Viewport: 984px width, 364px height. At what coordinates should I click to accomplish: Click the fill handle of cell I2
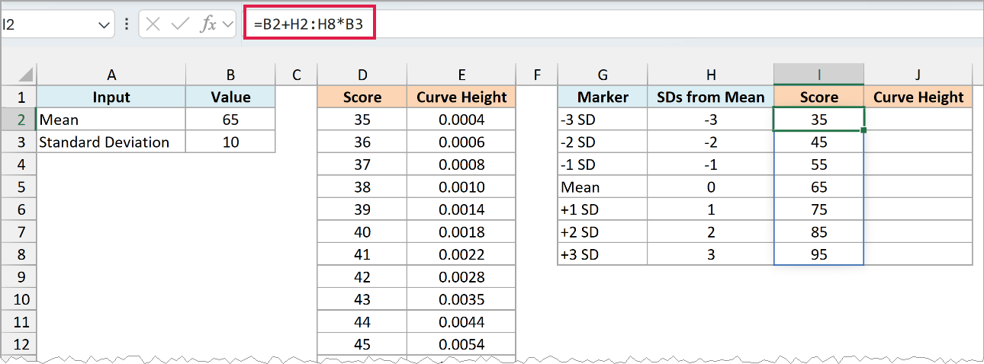tap(864, 130)
